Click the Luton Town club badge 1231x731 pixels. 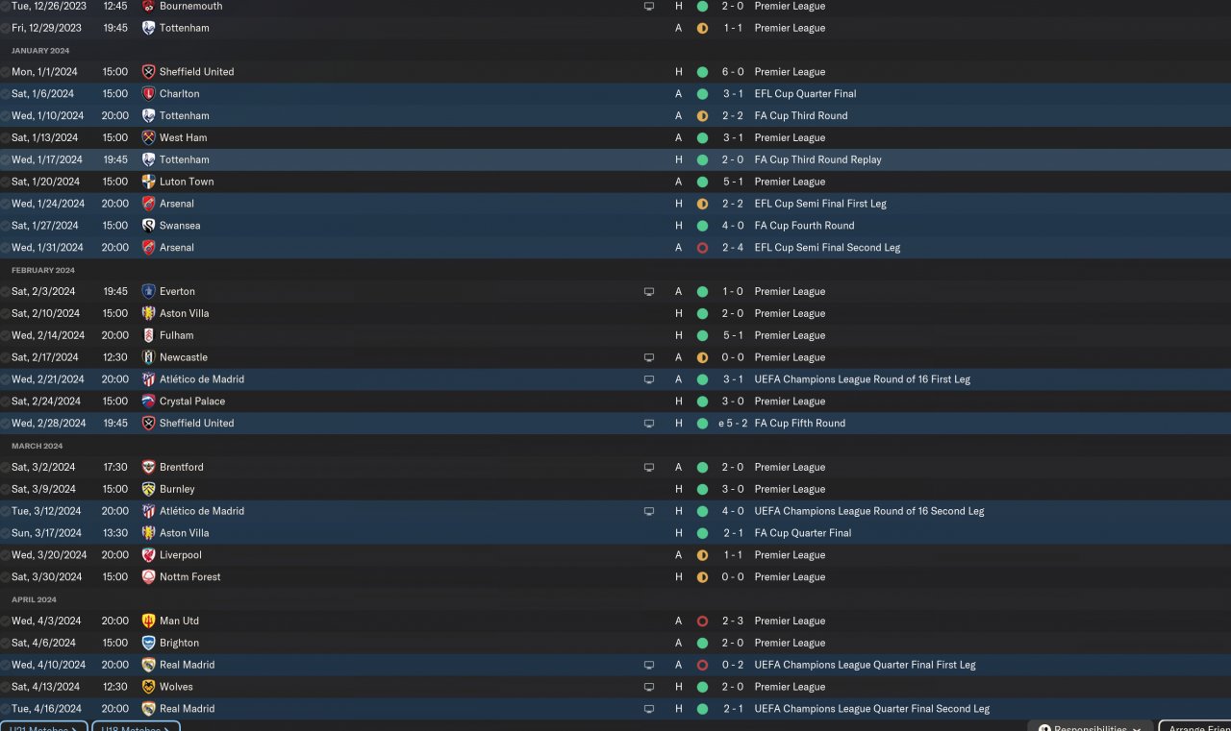(x=148, y=182)
